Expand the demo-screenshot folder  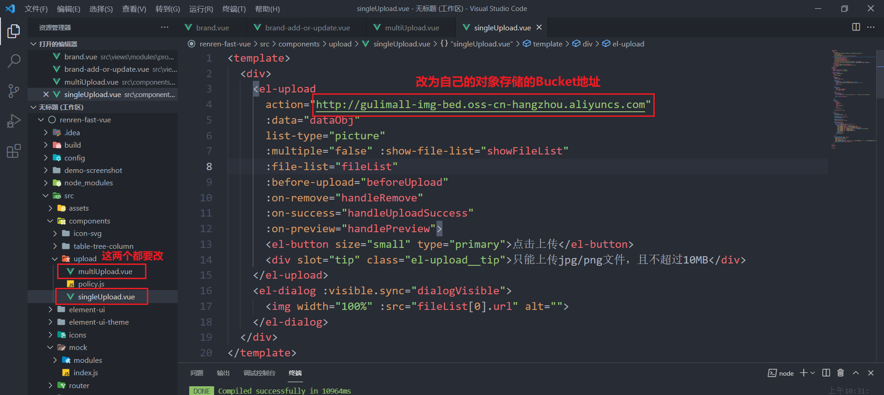click(x=103, y=170)
